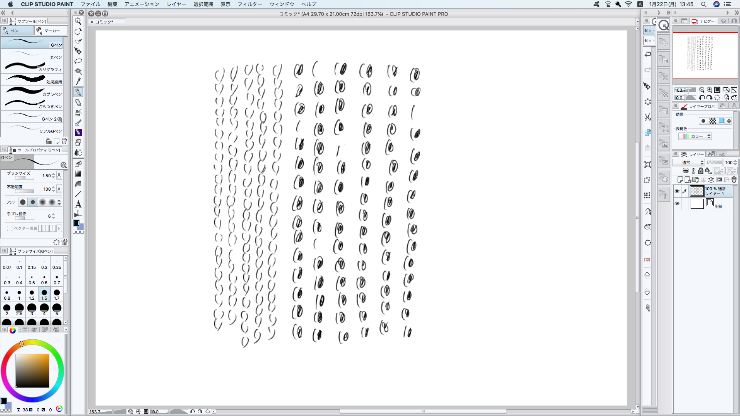The width and height of the screenshot is (740, 416).
Task: Toggle 用紙 layer visibility eye
Action: 677,204
